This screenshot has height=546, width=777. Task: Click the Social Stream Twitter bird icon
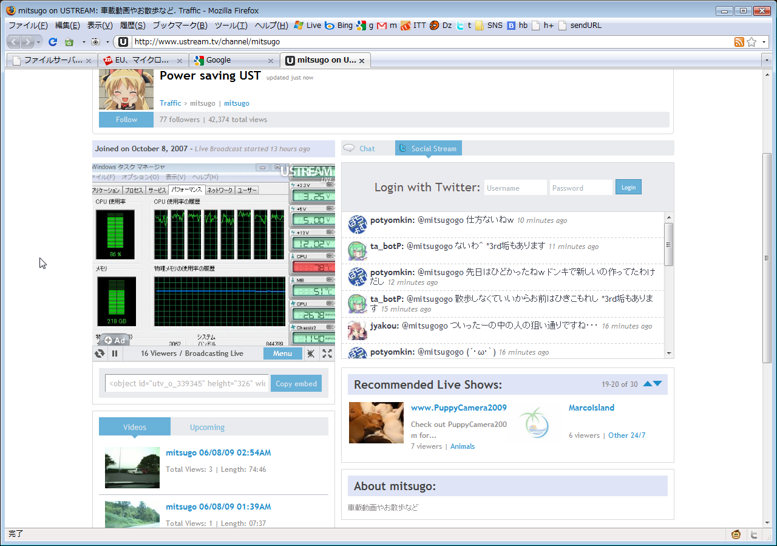point(403,148)
